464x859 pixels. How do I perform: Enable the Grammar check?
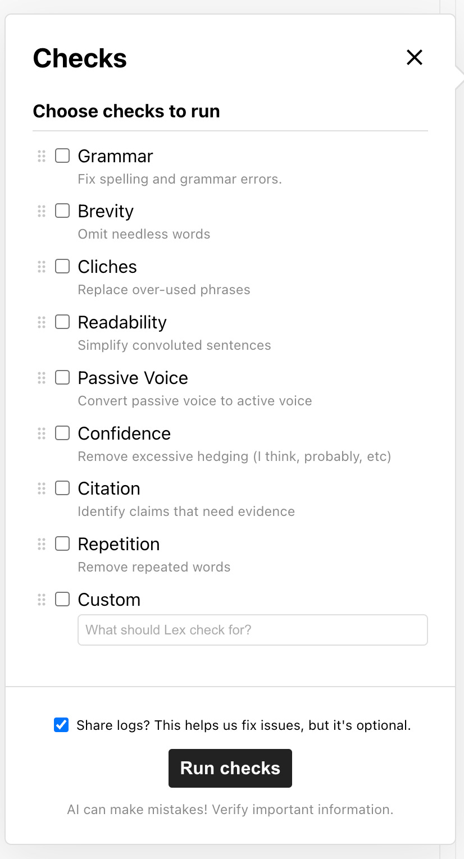coord(62,156)
